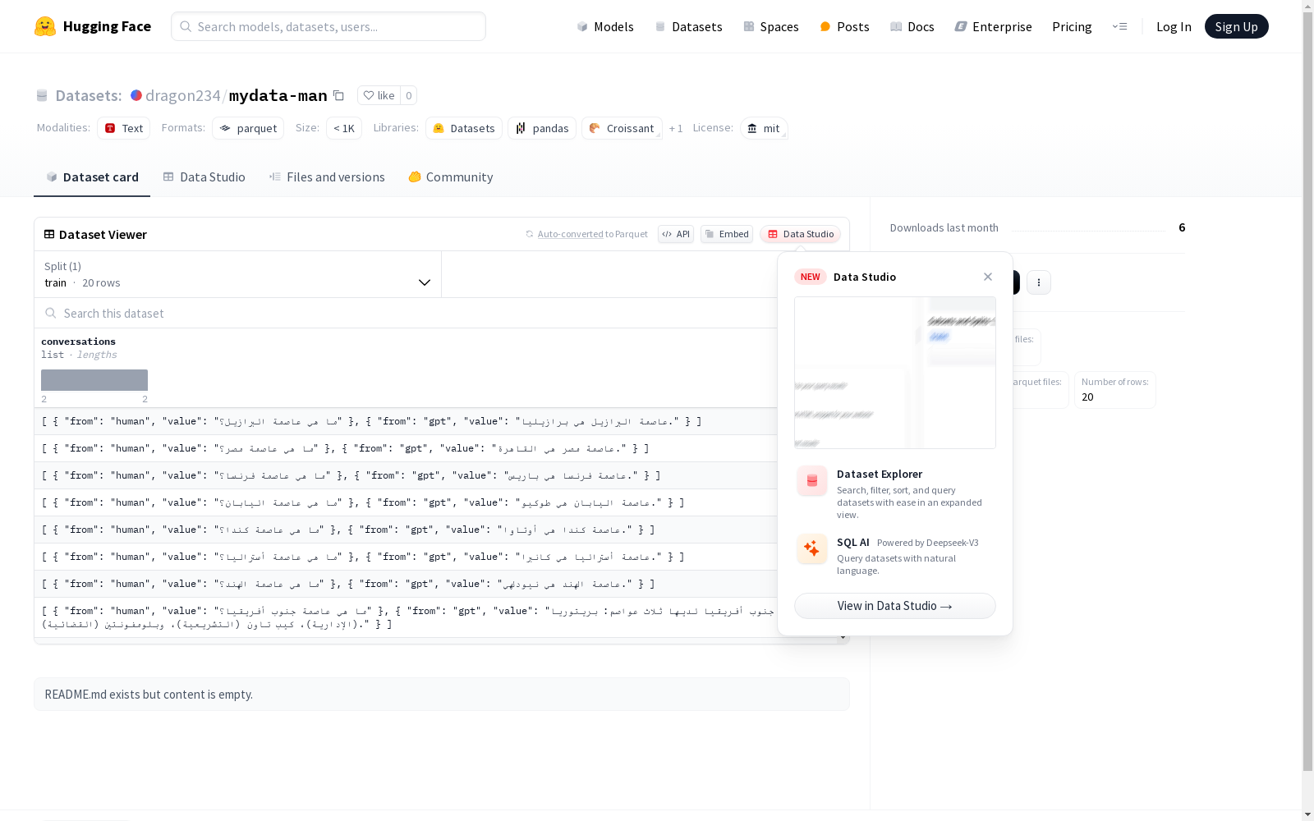Open the more navigation menu icon
The height and width of the screenshot is (821, 1314).
(1119, 26)
